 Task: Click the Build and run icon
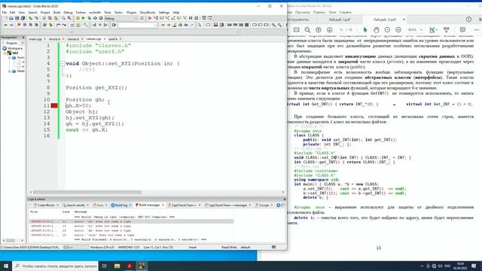click(x=89, y=18)
